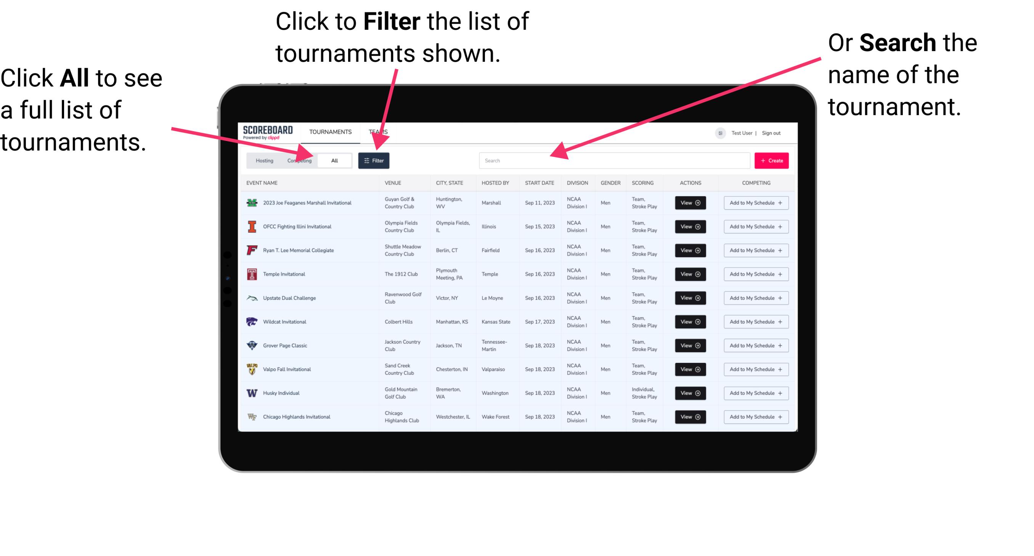
Task: Open the Filter dropdown options
Action: click(x=374, y=160)
